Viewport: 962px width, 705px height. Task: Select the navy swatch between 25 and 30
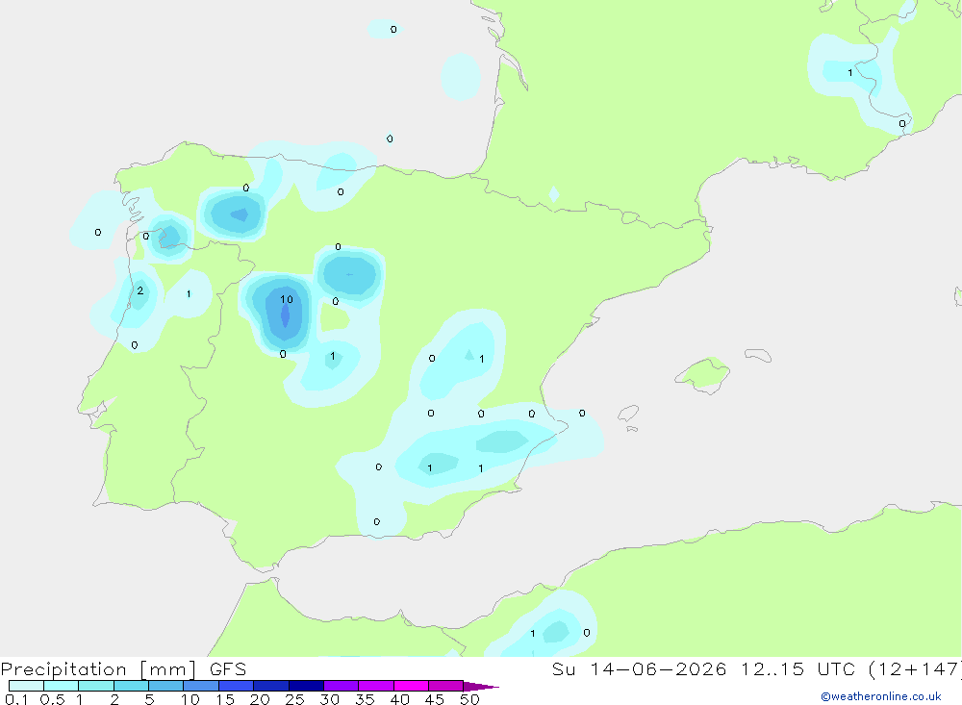[x=306, y=686]
